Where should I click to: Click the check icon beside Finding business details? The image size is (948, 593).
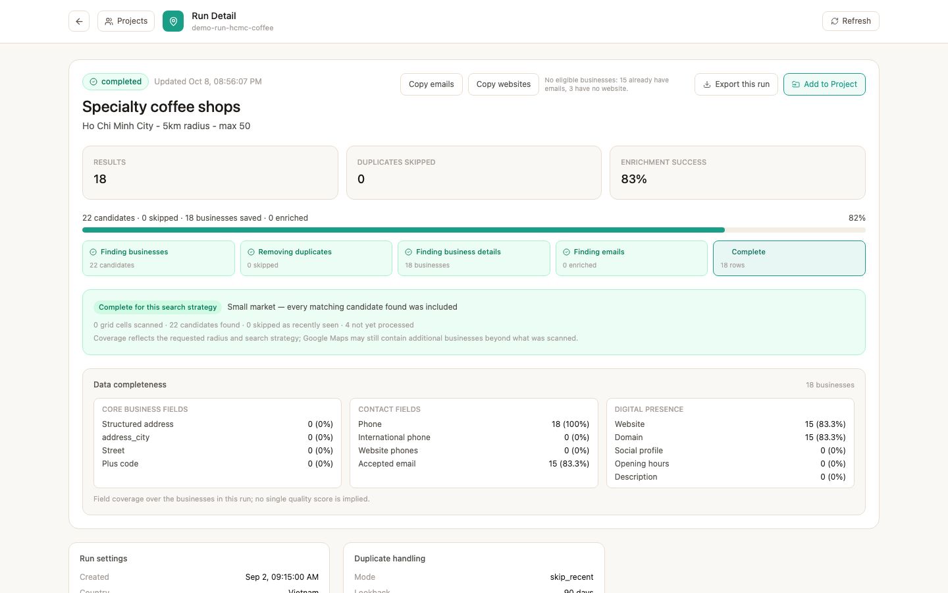pyautogui.click(x=409, y=252)
